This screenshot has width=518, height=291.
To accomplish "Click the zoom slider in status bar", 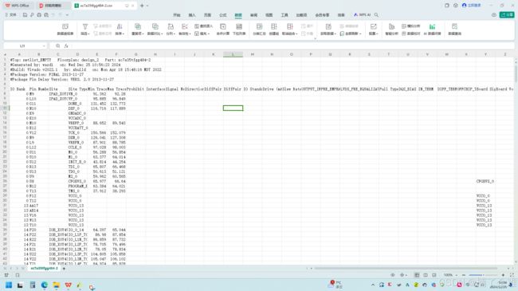I will click(x=483, y=275).
